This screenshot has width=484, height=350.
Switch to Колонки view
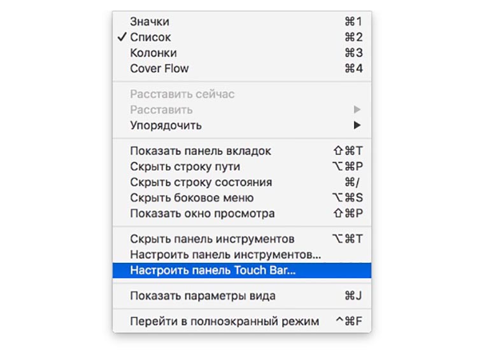click(153, 53)
